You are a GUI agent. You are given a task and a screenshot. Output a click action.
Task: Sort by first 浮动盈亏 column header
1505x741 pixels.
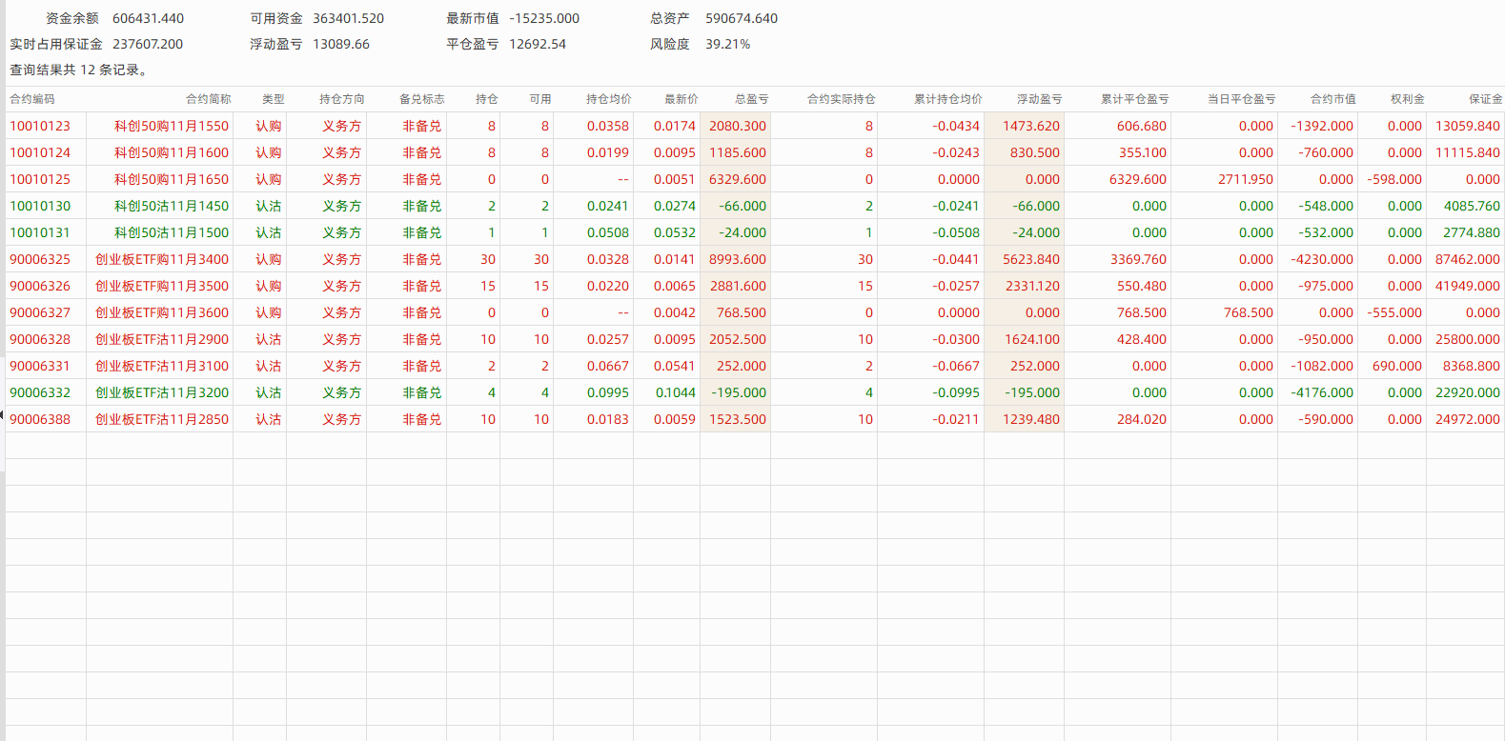point(1039,99)
